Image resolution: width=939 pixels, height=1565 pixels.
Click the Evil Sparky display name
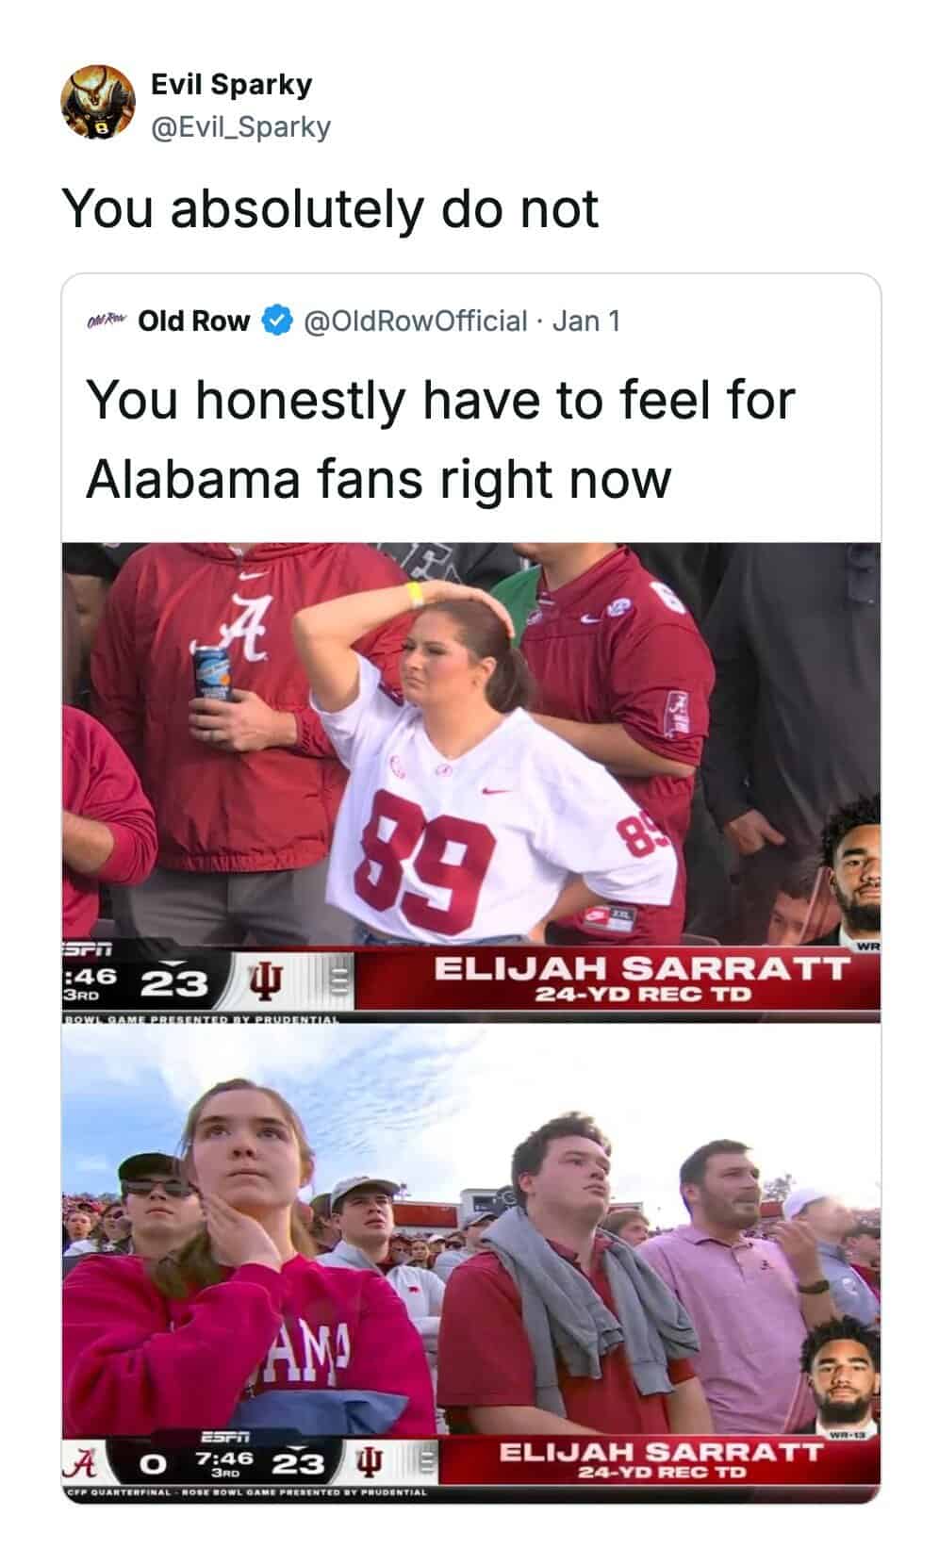(232, 84)
